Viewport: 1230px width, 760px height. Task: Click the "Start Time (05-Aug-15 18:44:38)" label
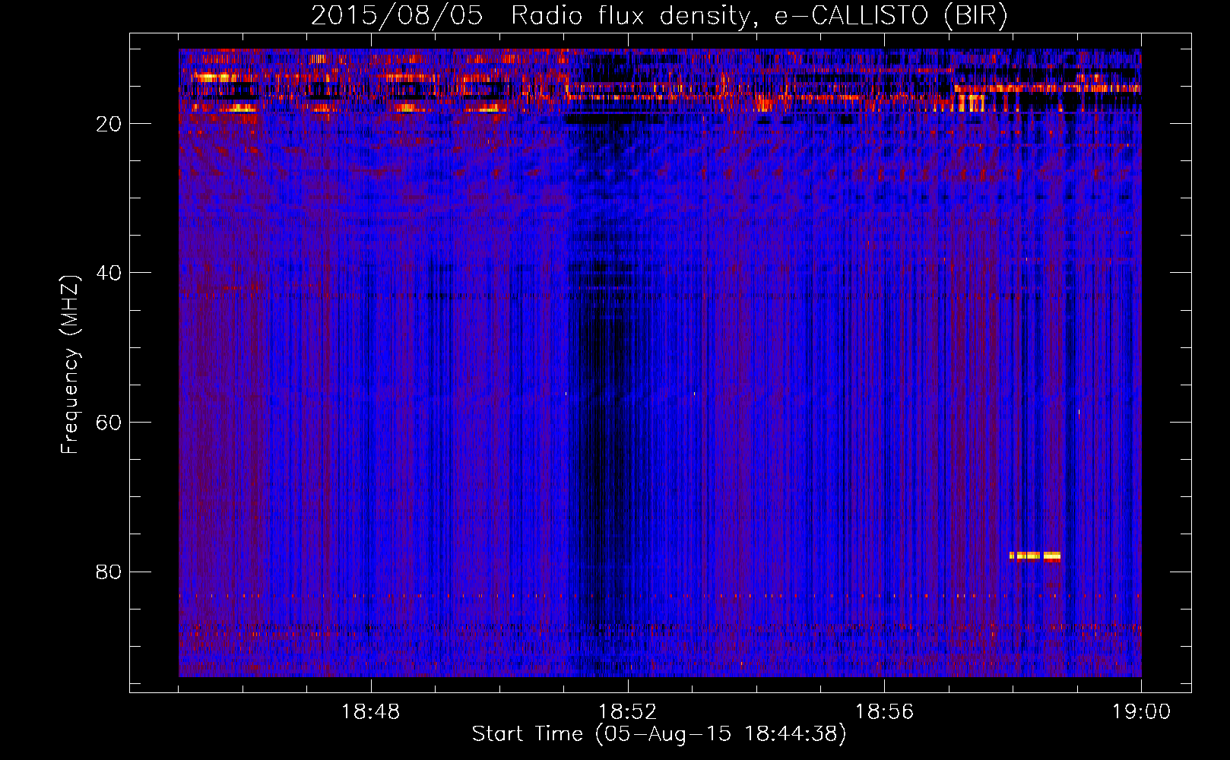pos(659,734)
